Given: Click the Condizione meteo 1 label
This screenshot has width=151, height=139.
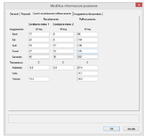Looking at the screenshot, I should (39, 24).
